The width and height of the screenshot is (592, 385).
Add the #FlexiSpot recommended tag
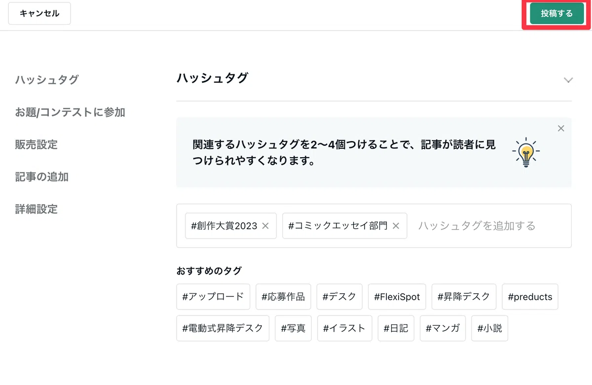click(397, 297)
